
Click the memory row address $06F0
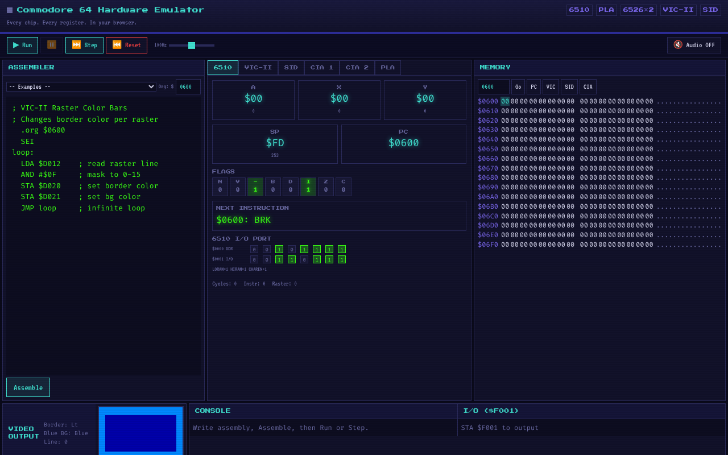click(x=488, y=245)
